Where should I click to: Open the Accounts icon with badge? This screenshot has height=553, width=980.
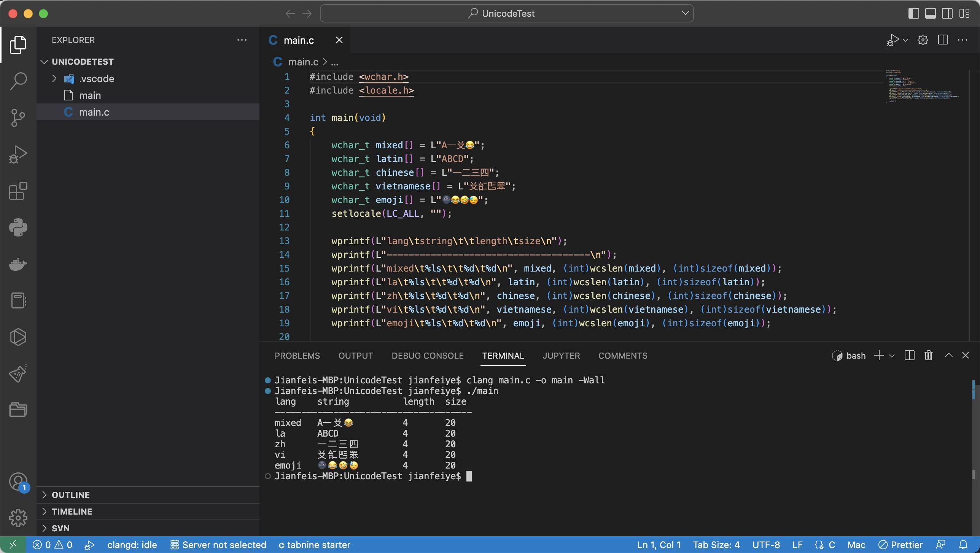point(18,482)
